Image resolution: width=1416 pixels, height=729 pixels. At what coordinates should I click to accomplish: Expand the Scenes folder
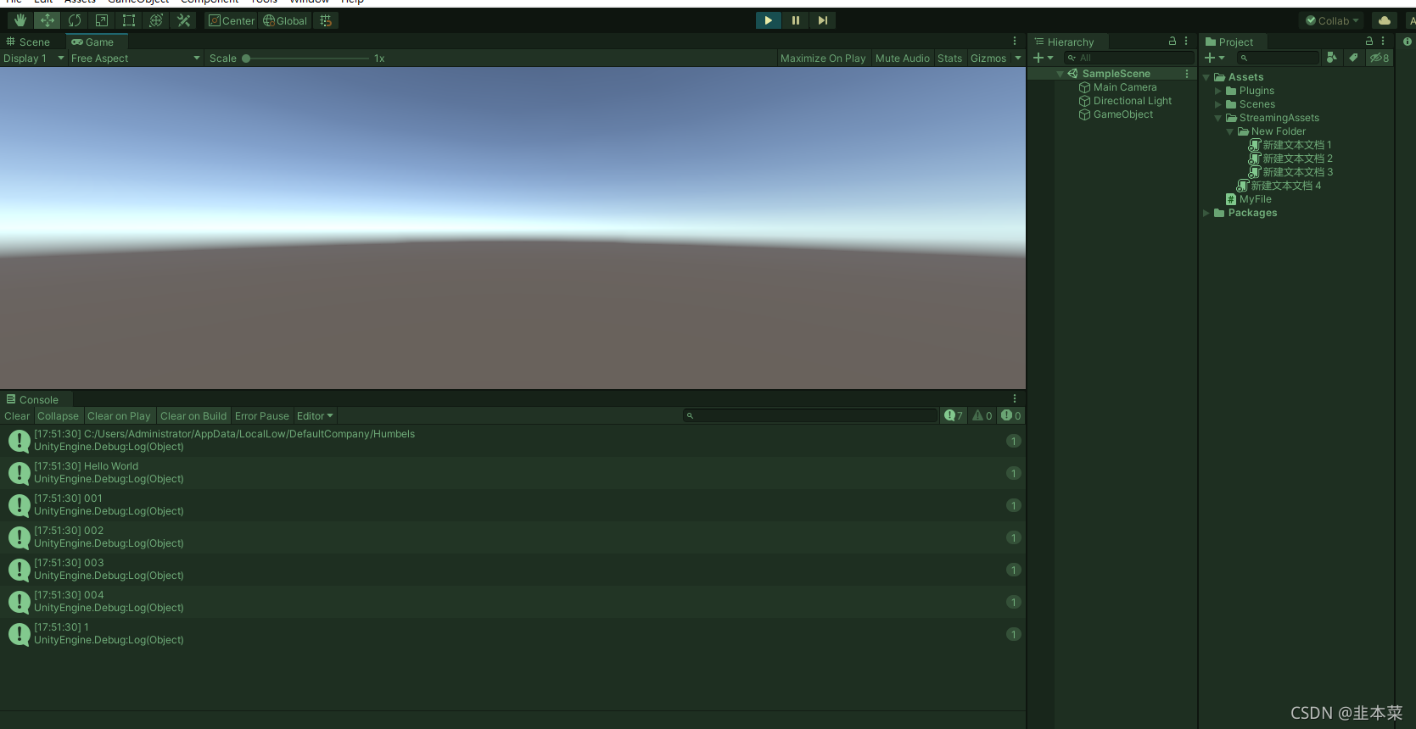click(1218, 104)
